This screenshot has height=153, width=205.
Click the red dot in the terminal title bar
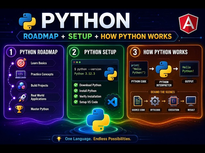click(x=74, y=62)
